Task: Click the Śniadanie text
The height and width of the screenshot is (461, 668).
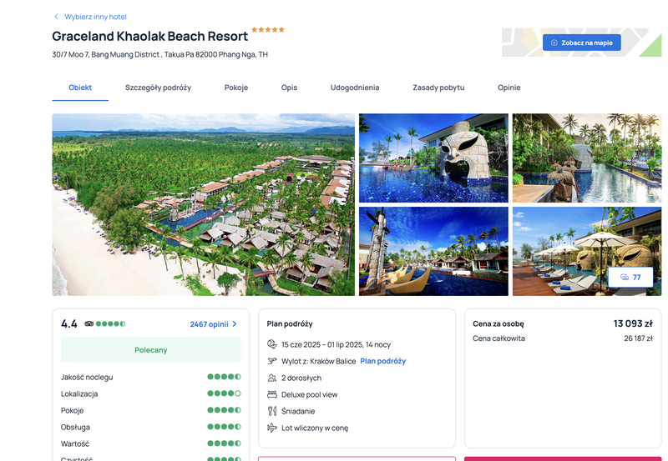Action: (298, 411)
